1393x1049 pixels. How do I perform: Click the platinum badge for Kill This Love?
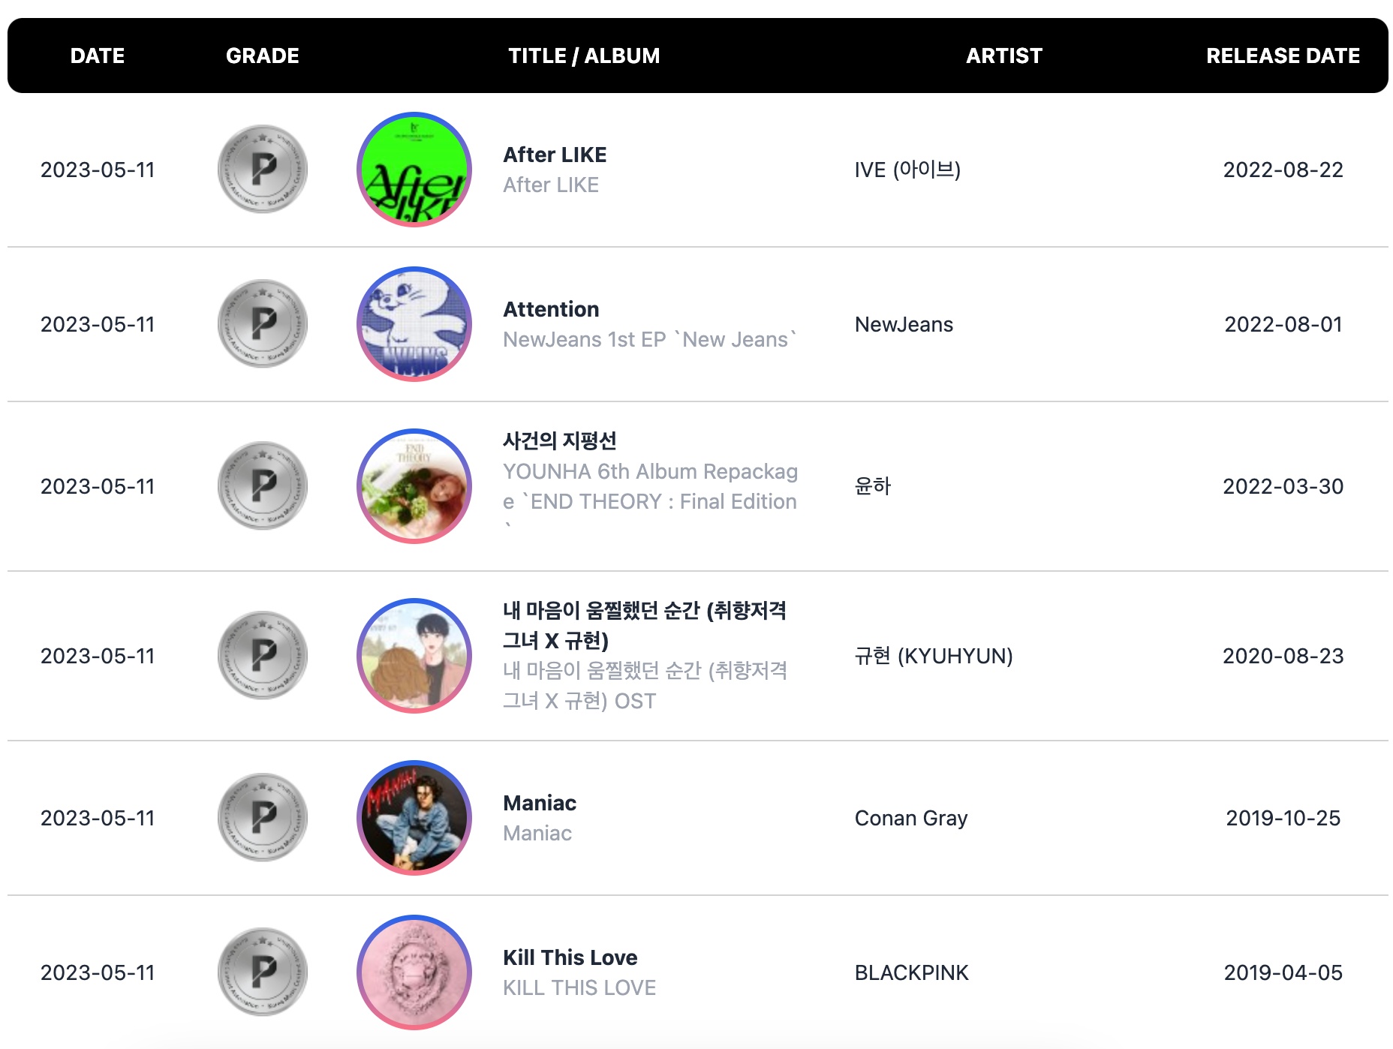pyautogui.click(x=263, y=972)
